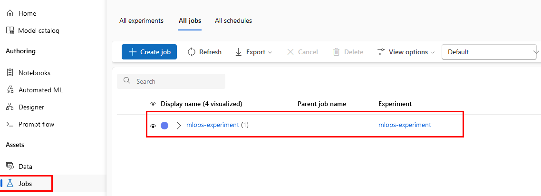Screen dimensions: 541x196
Task: Open the Notebooks icon under Authoring
Action: pyautogui.click(x=10, y=73)
